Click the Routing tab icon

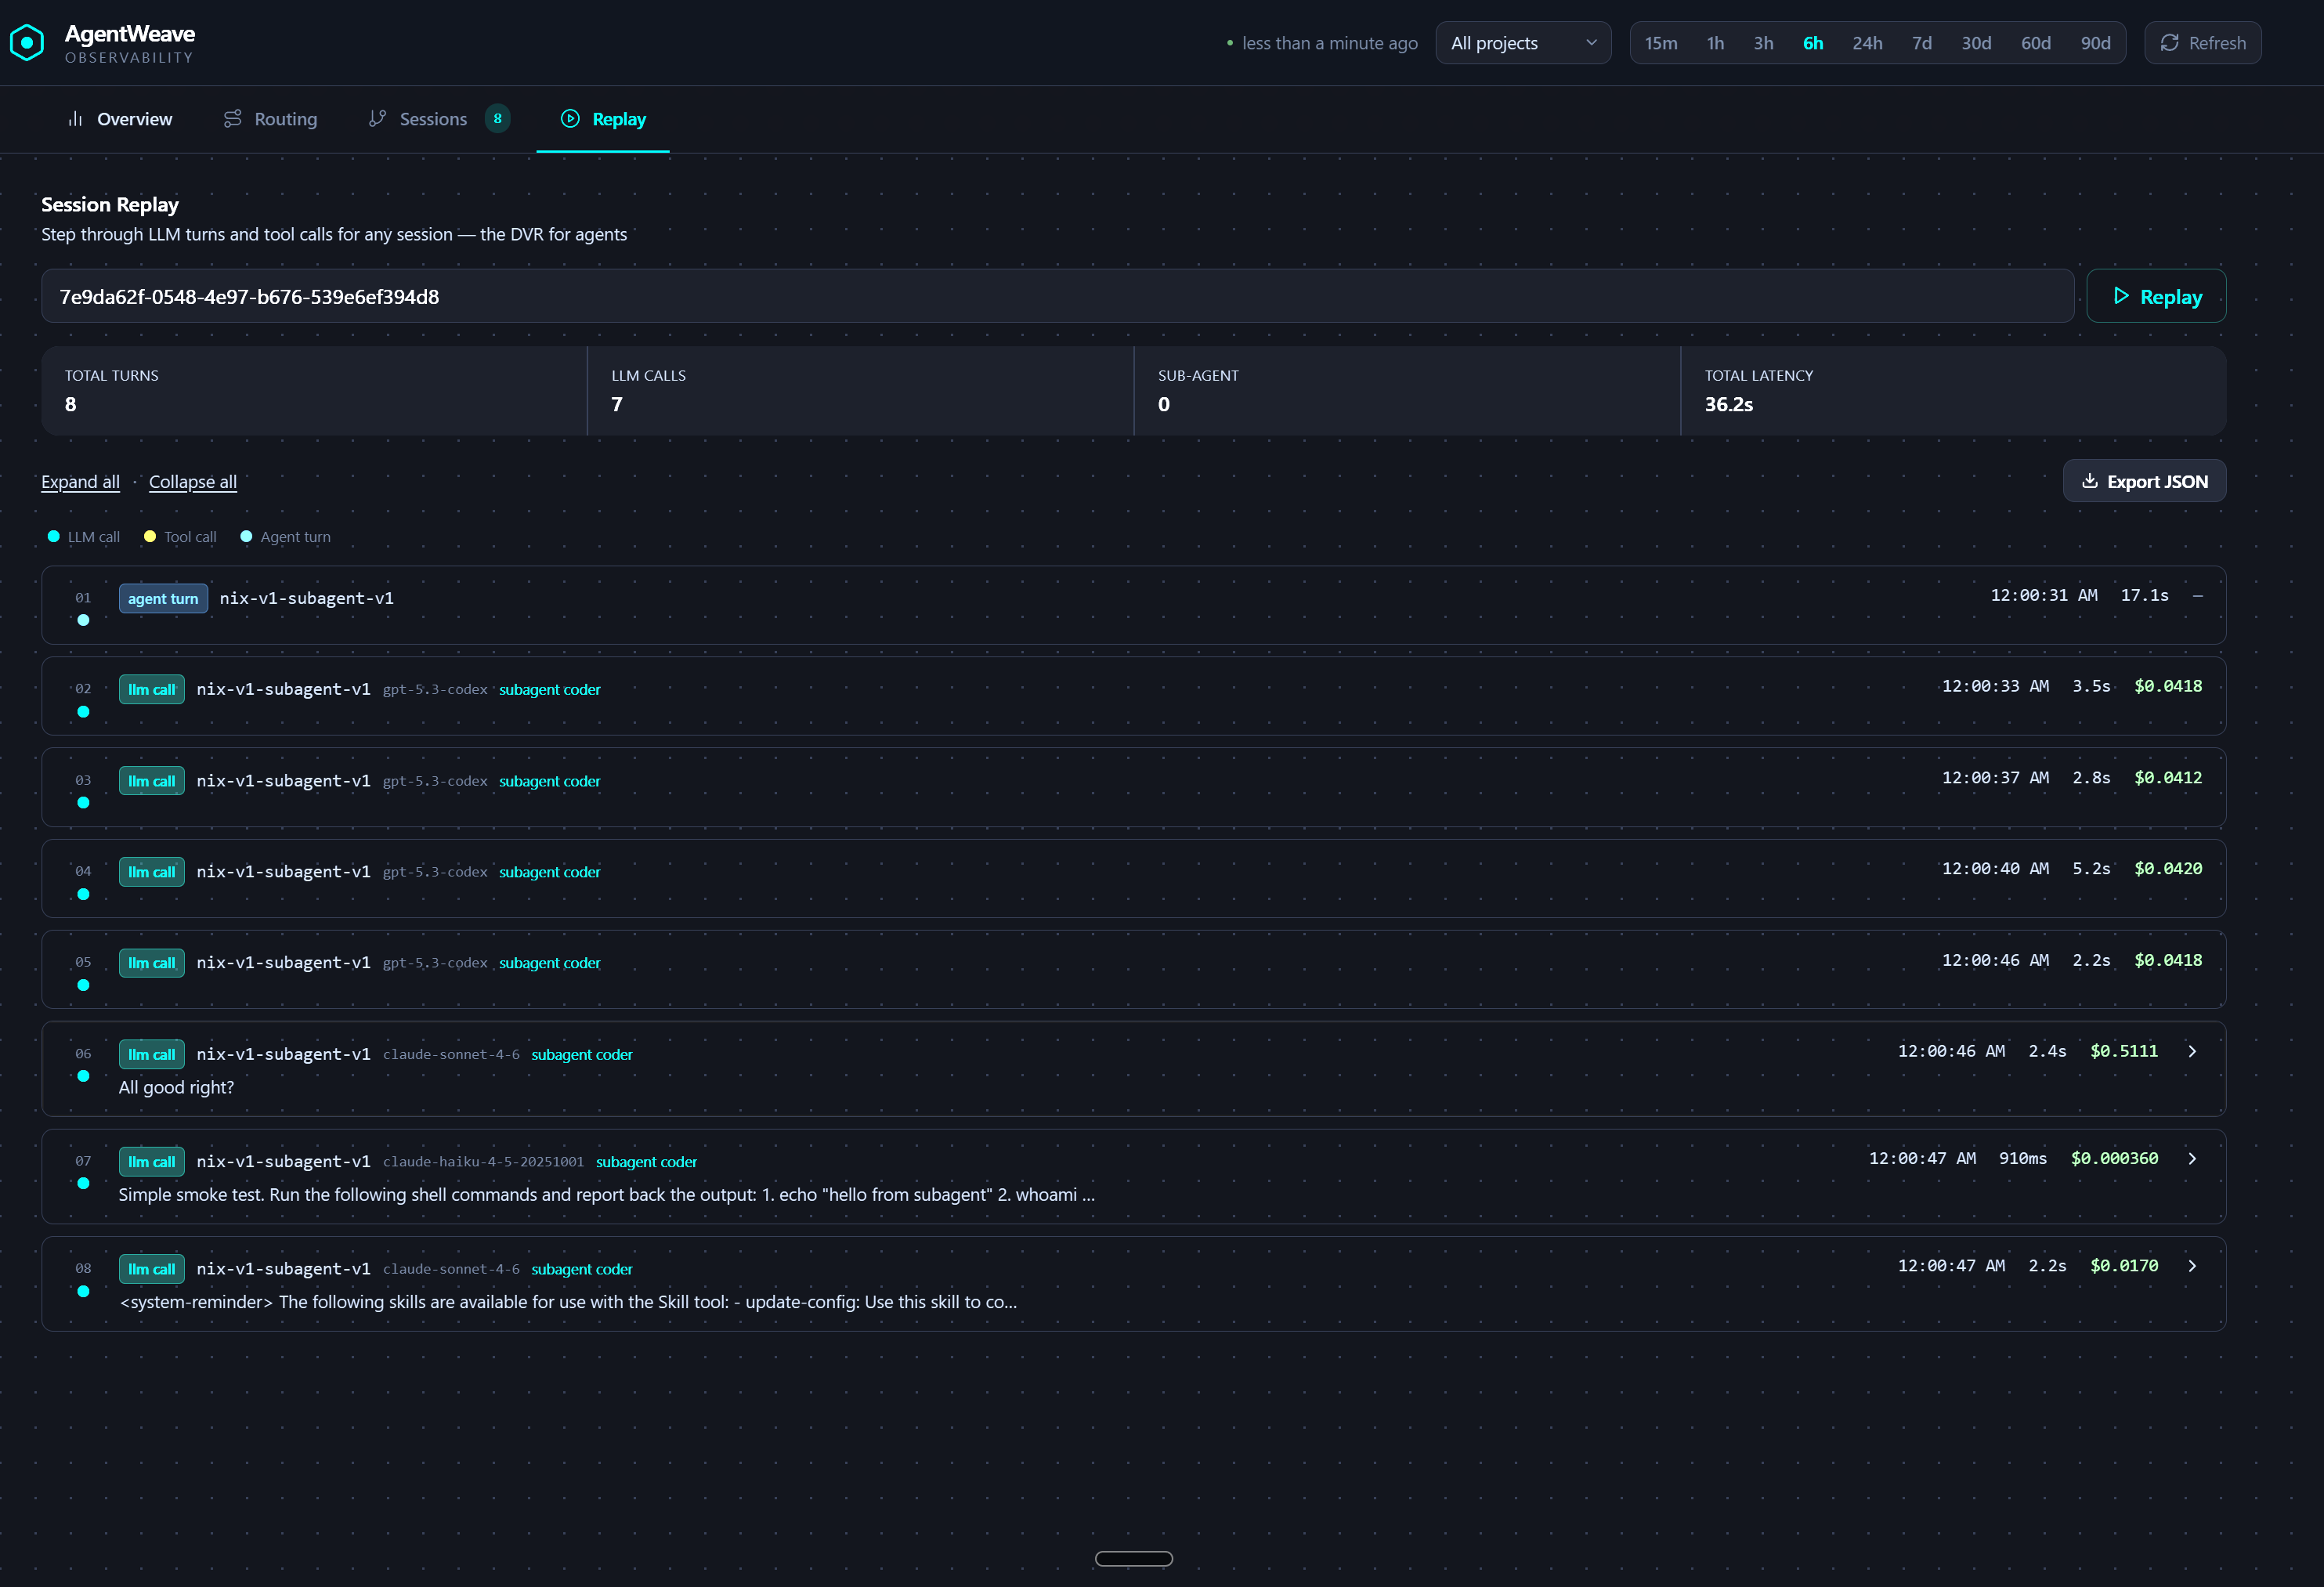(x=232, y=119)
